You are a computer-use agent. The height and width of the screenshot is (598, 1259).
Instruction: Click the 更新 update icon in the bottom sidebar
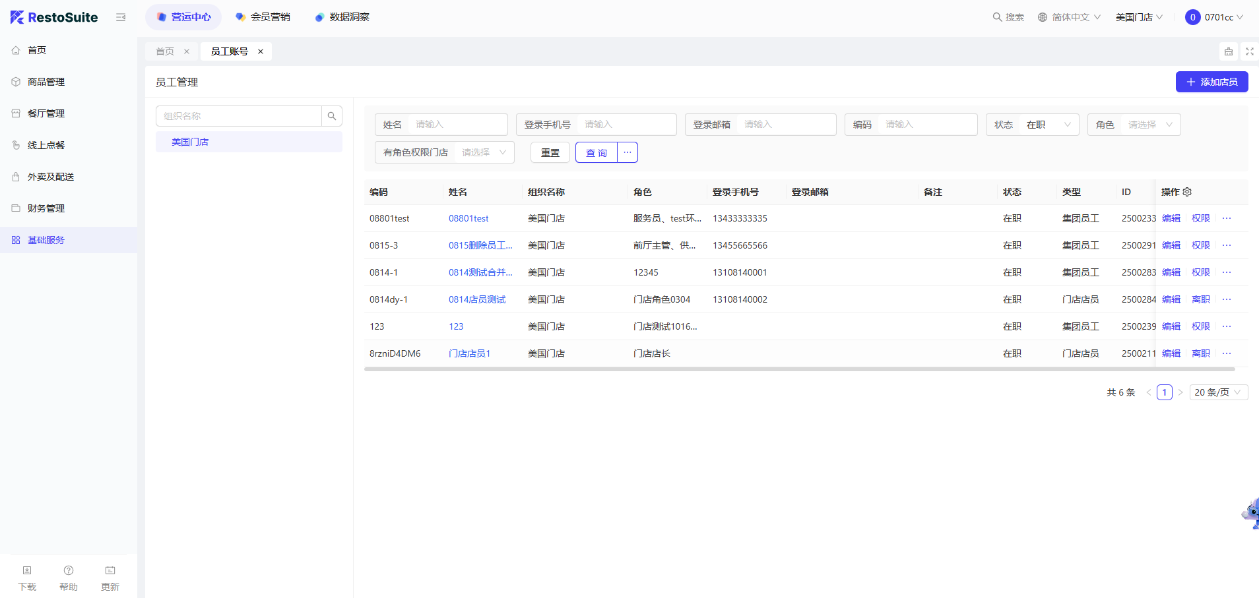110,571
